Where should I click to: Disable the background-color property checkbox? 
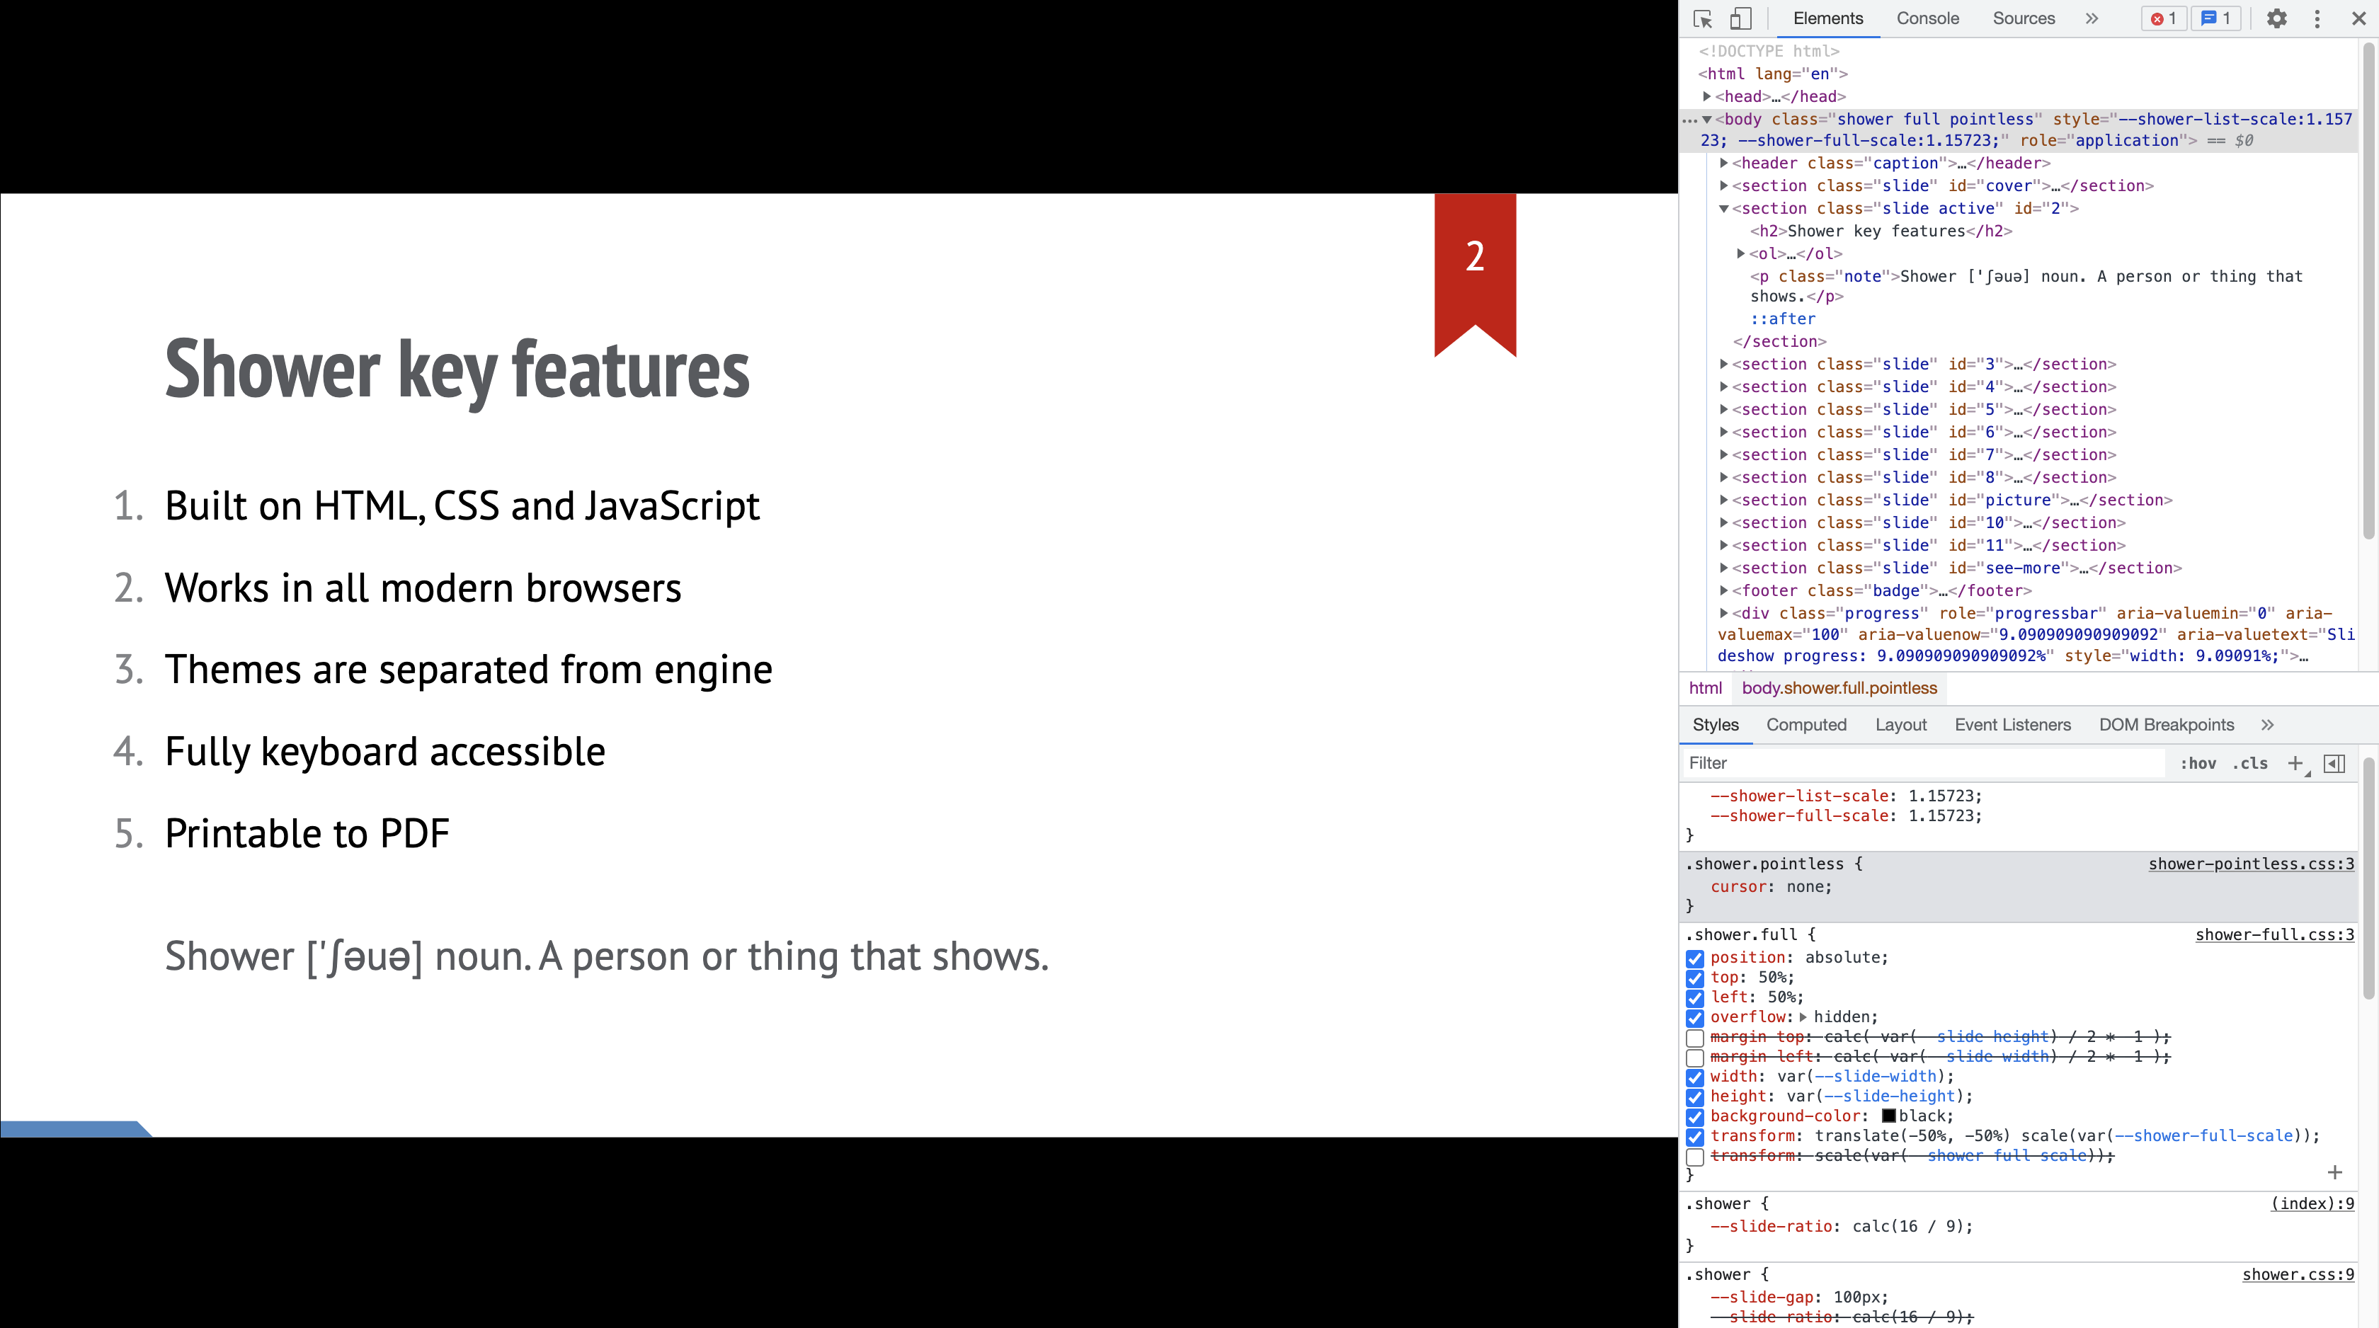(x=1694, y=1118)
